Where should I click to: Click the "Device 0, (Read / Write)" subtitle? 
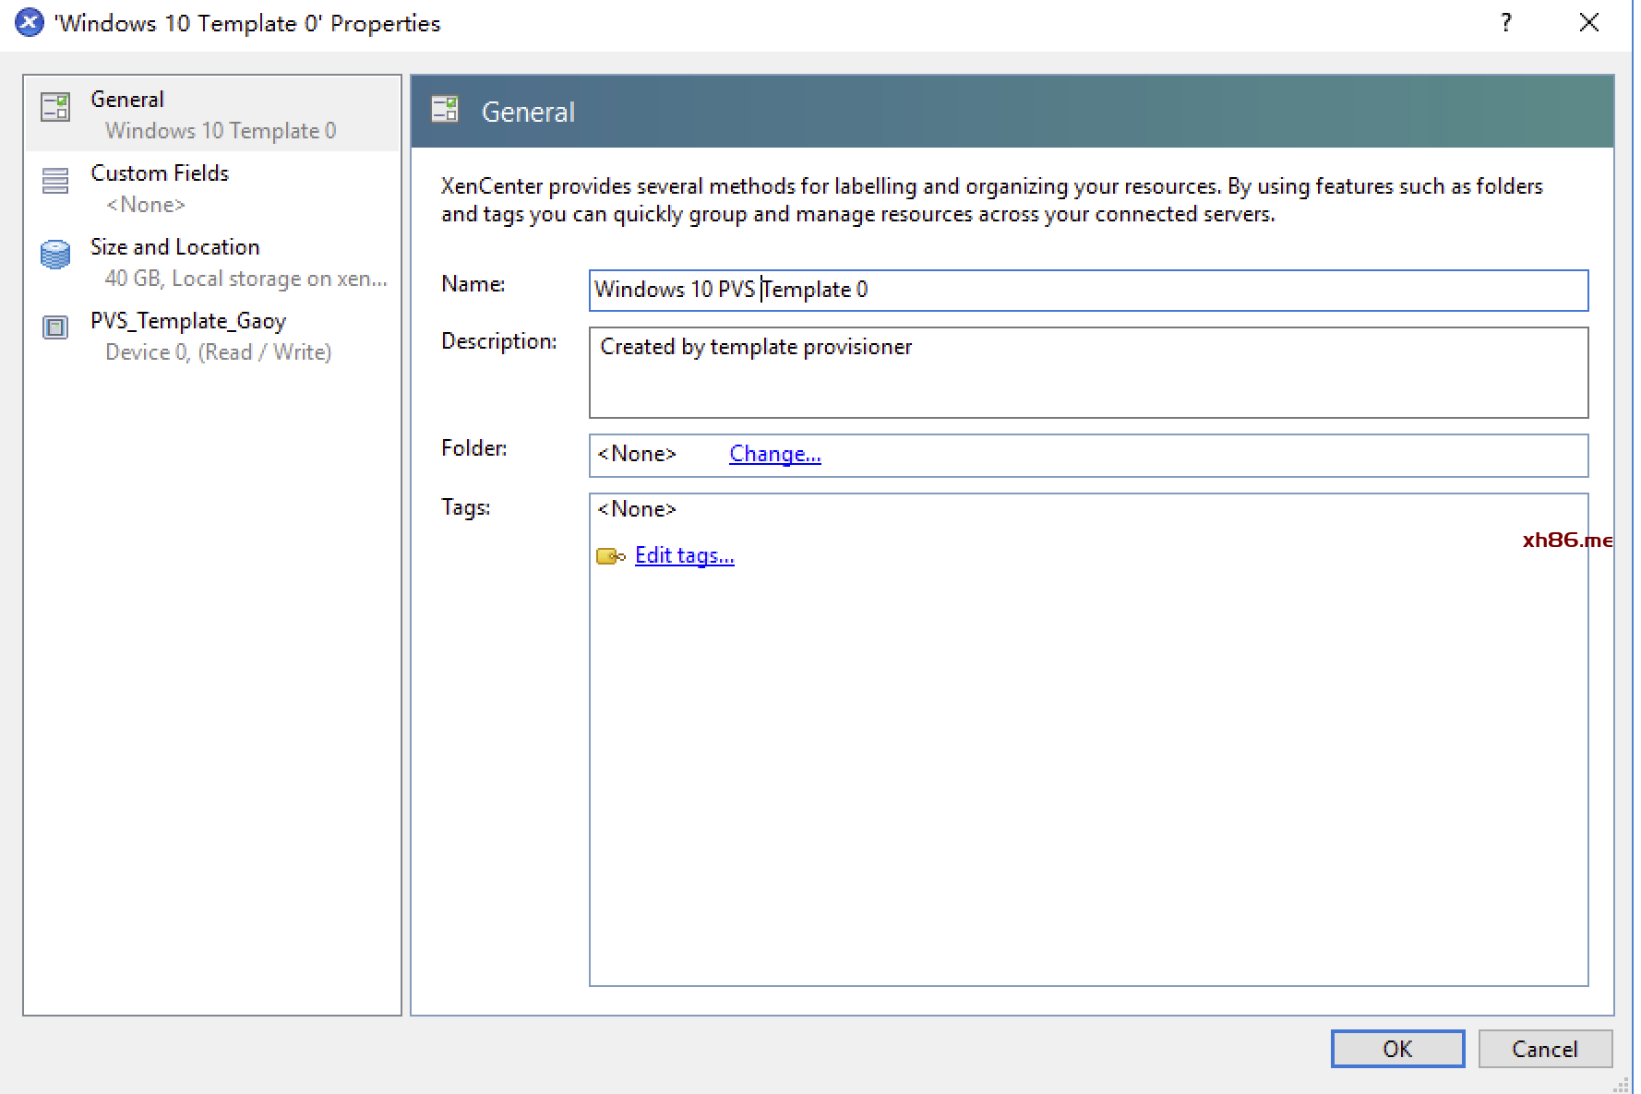coord(218,352)
